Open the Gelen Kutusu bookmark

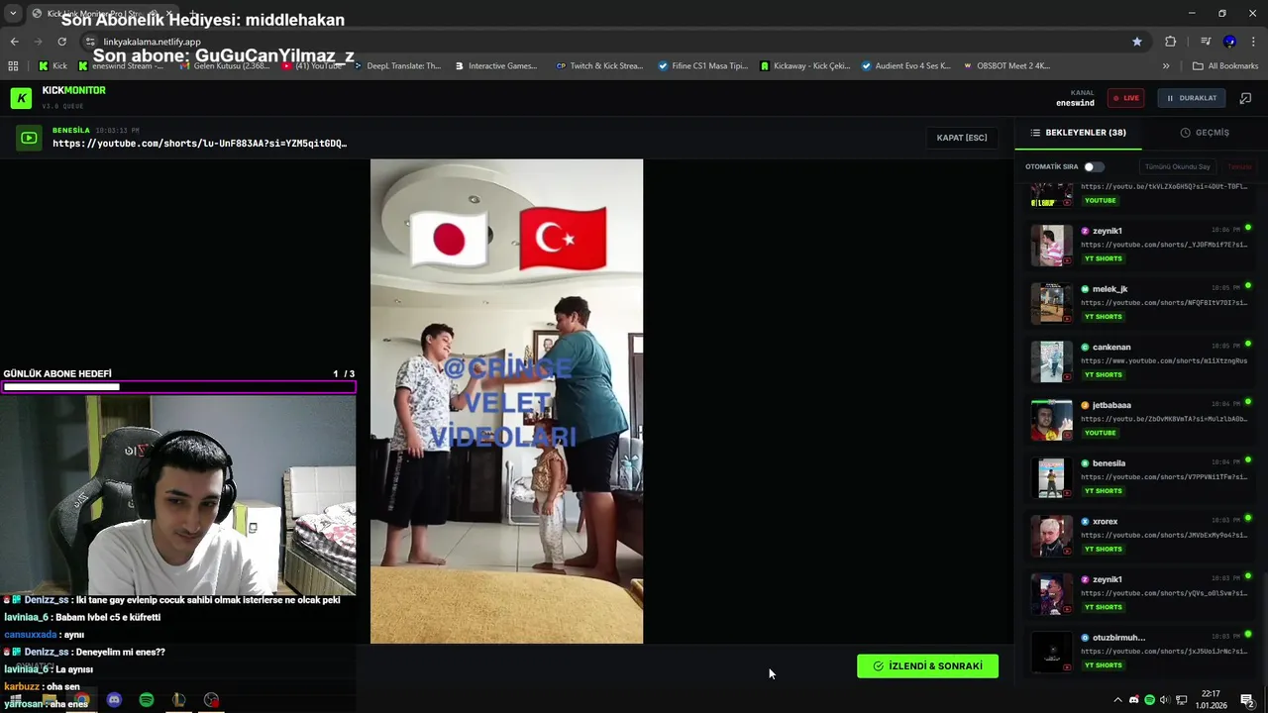224,66
